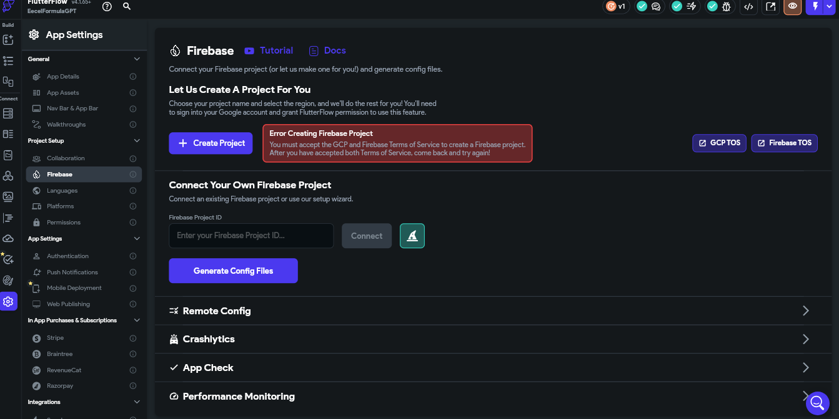This screenshot has height=419, width=839.
Task: Open the code view icon
Action: tap(748, 6)
